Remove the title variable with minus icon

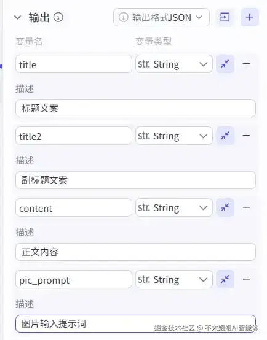tap(246, 64)
